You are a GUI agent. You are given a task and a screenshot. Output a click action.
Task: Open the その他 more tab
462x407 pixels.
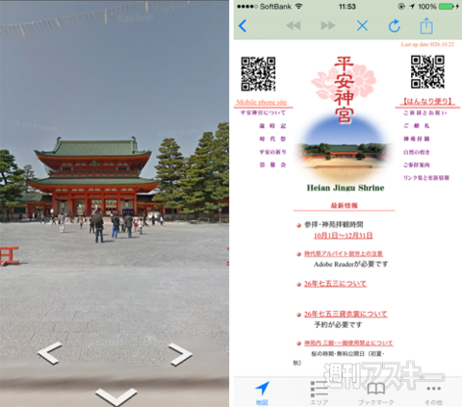[x=433, y=394]
